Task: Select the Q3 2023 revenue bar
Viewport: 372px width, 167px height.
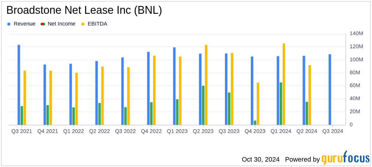Action: pos(226,89)
